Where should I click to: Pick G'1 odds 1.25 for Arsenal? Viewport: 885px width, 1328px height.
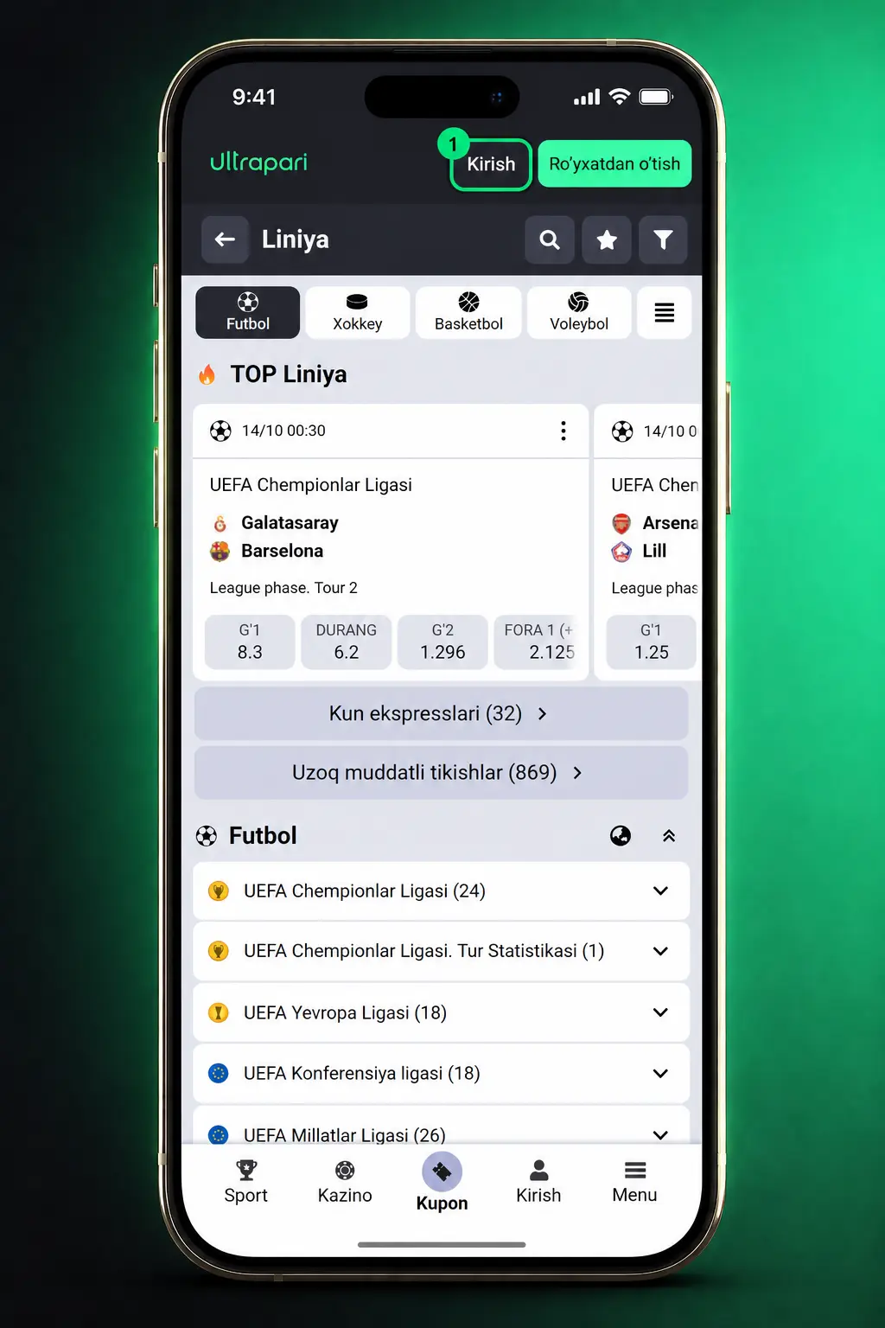pos(652,642)
